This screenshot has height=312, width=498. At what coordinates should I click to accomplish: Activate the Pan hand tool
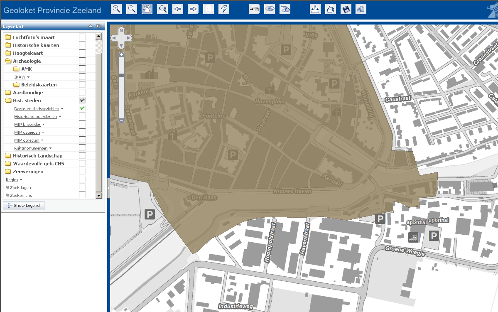147,9
